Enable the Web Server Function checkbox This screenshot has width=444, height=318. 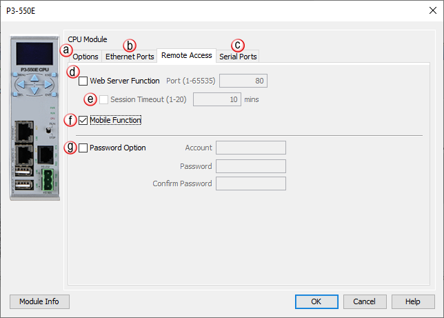coord(83,81)
